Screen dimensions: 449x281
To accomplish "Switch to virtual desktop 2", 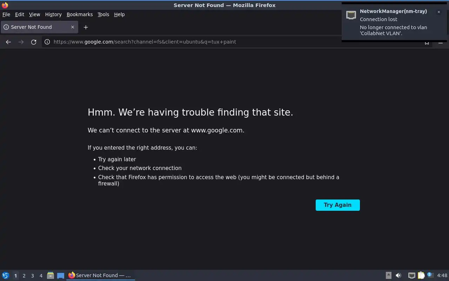I will (24, 276).
